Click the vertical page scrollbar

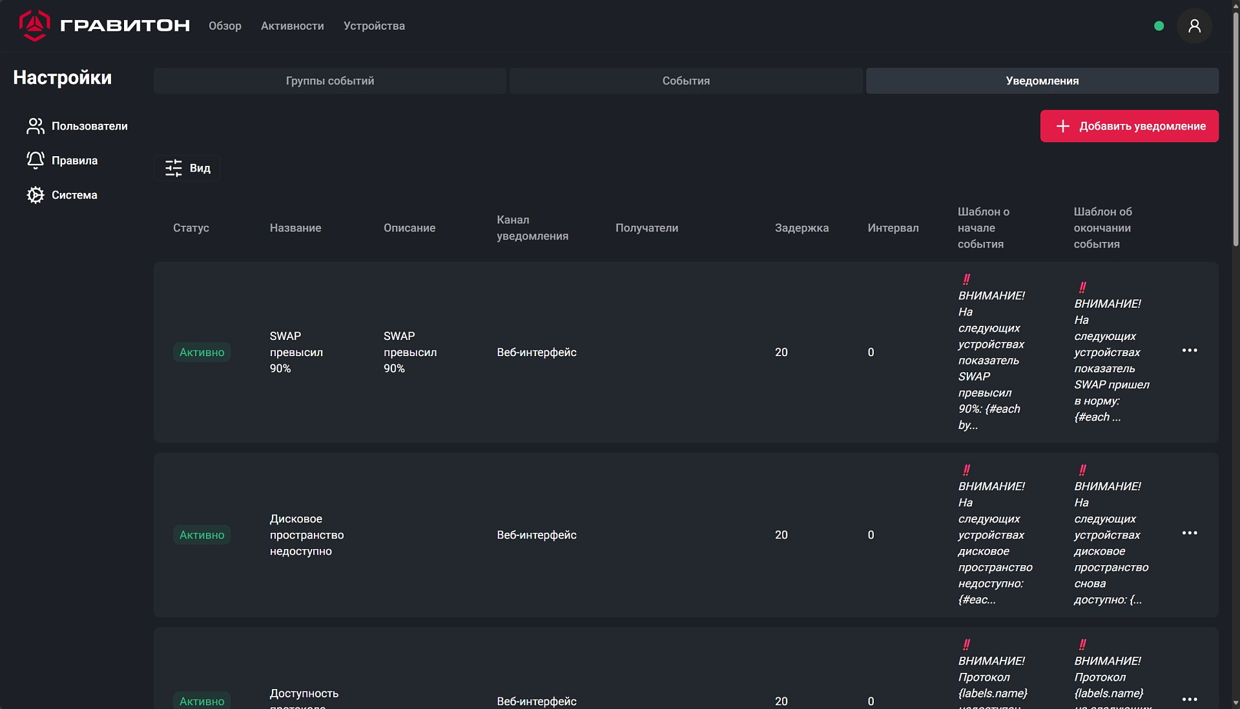click(x=1235, y=129)
